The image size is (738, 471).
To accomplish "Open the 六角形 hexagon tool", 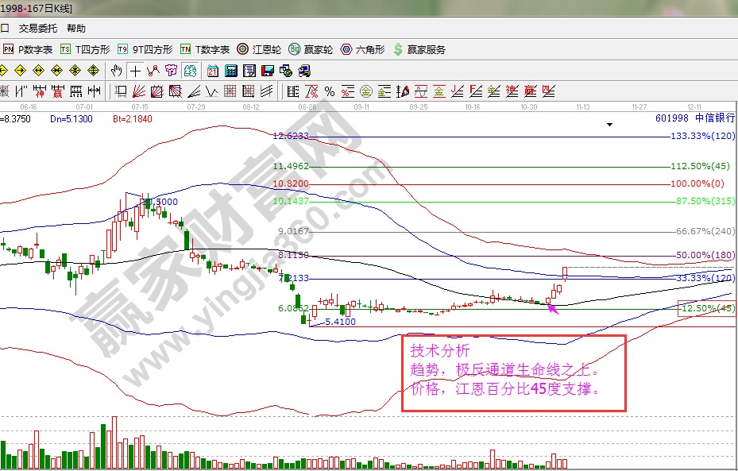I will 362,49.
